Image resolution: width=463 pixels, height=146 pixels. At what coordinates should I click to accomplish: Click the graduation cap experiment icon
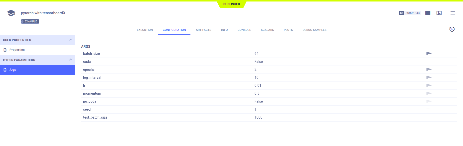click(x=11, y=13)
